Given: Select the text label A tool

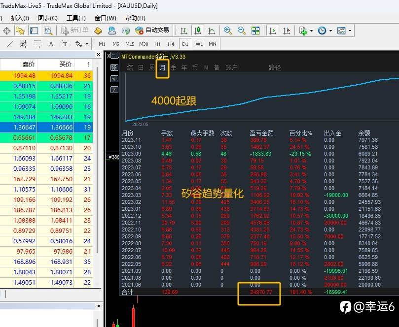Looking at the screenshot, I should pos(51,44).
